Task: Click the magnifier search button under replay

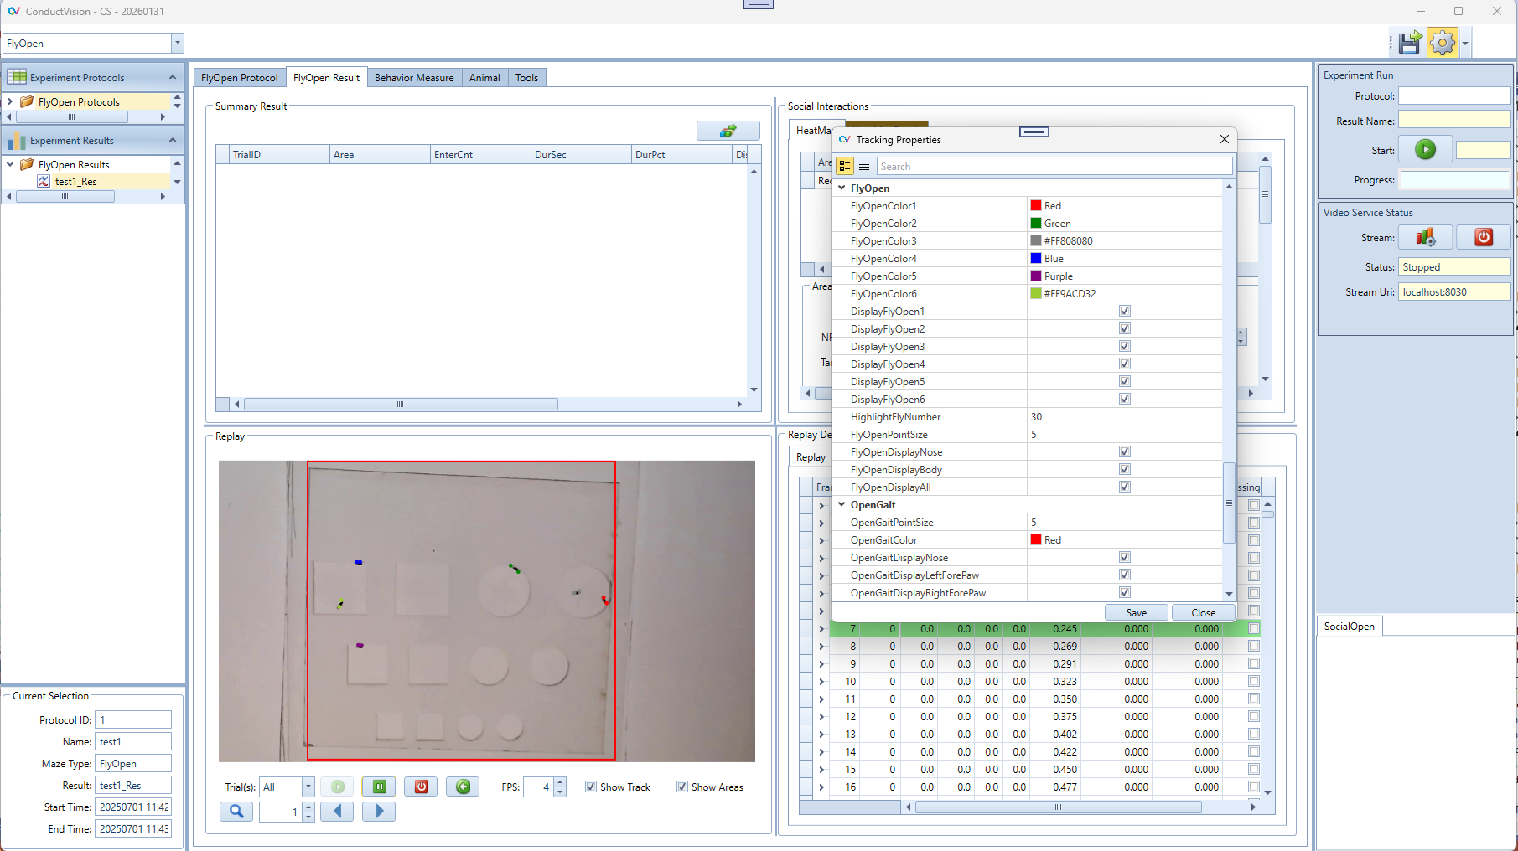Action: [x=236, y=812]
